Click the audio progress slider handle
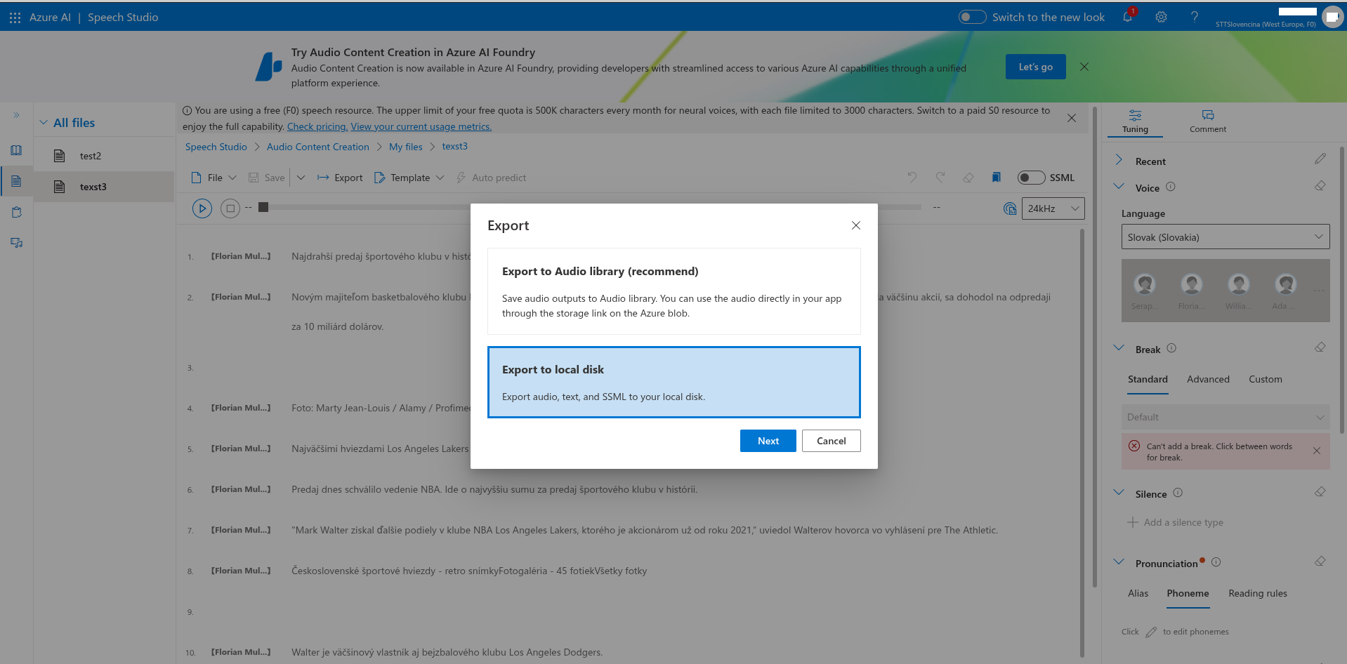 pos(263,207)
